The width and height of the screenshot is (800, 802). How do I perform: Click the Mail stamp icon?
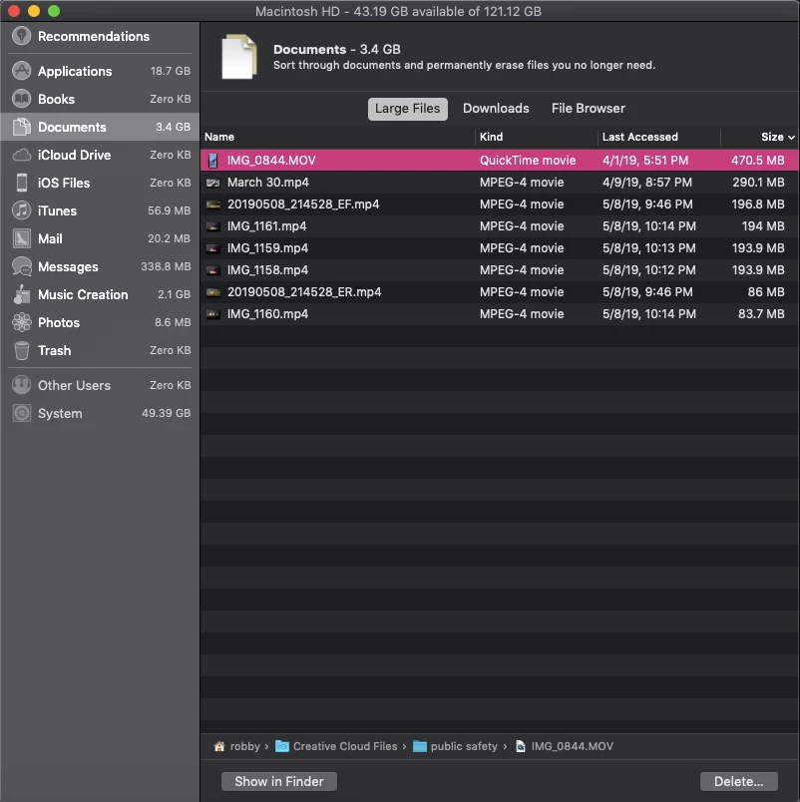pos(22,238)
